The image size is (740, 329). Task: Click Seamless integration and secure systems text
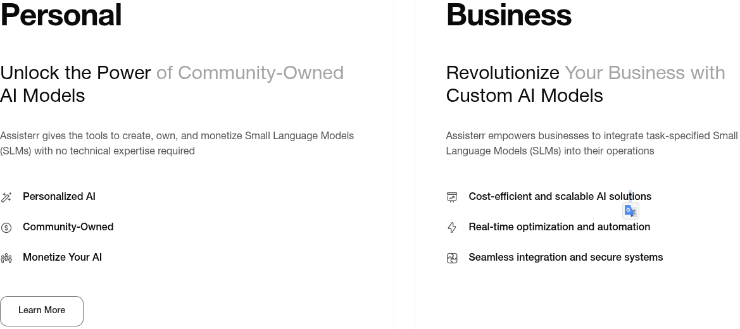click(x=565, y=258)
